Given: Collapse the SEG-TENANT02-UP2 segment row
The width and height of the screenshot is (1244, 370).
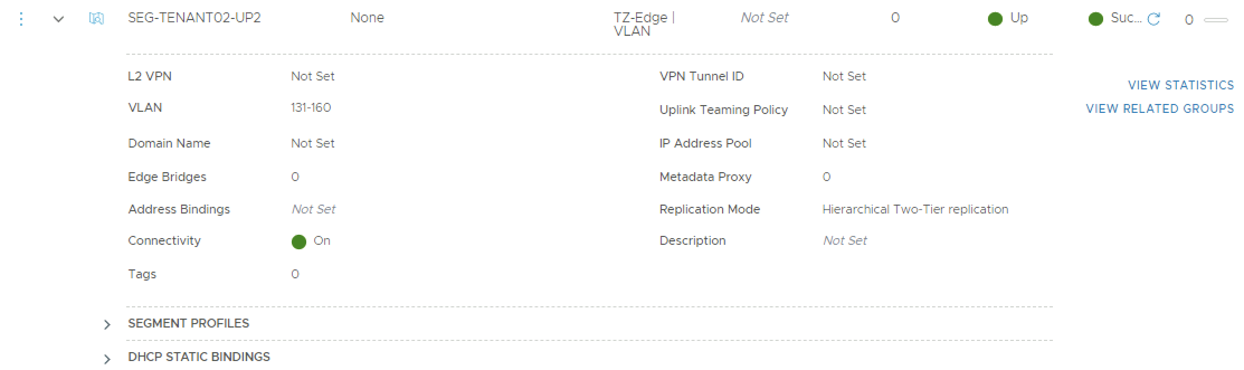Looking at the screenshot, I should tap(58, 19).
